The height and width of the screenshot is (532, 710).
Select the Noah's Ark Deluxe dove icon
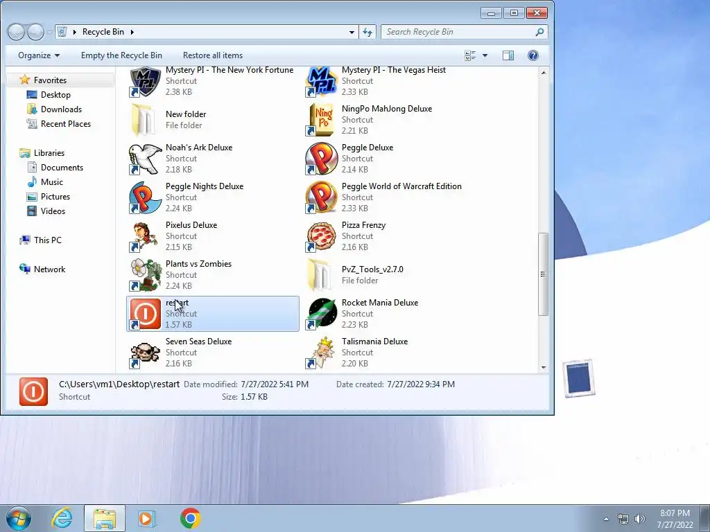145,159
